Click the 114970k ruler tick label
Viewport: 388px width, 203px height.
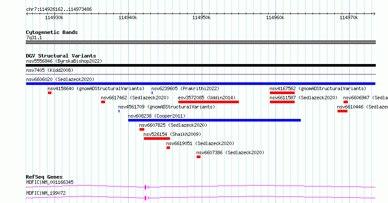[349, 18]
